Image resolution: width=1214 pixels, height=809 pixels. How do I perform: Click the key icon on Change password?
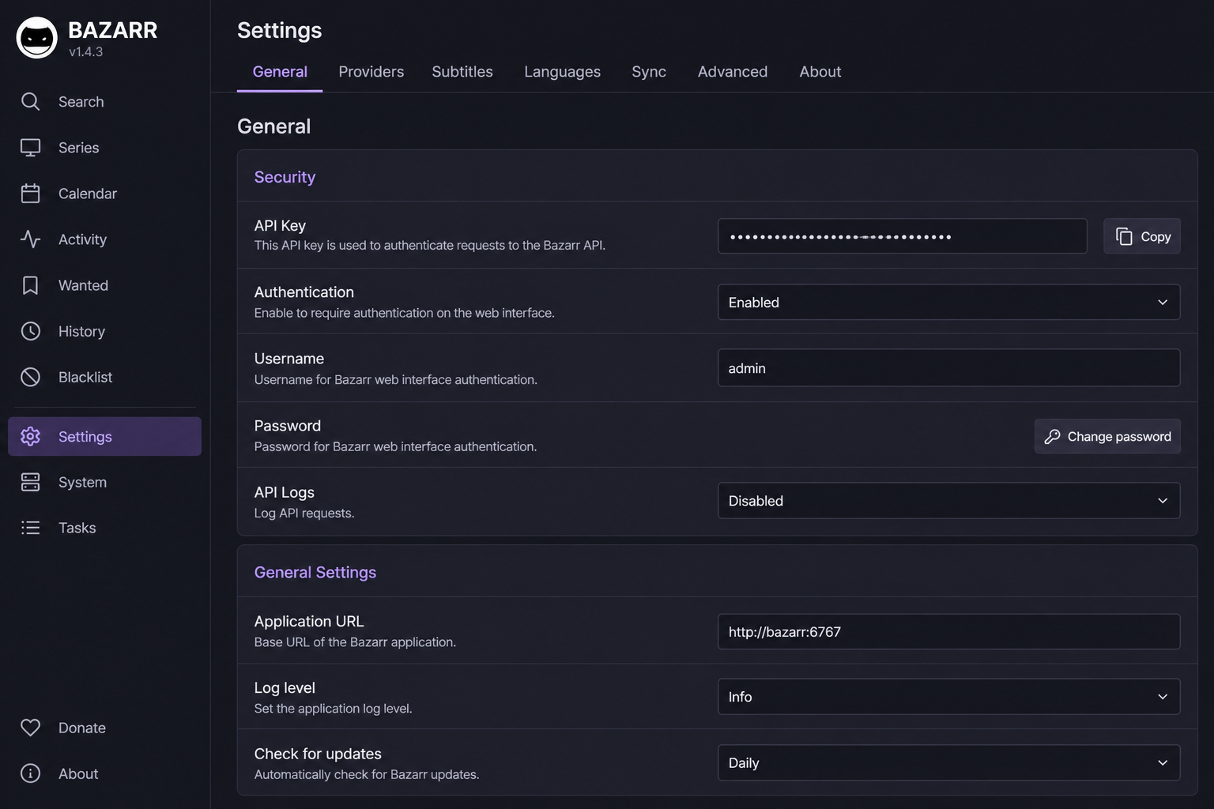pyautogui.click(x=1052, y=436)
